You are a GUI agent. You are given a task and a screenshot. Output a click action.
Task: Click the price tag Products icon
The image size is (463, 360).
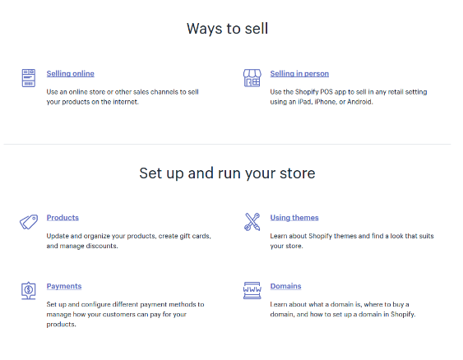tap(29, 222)
